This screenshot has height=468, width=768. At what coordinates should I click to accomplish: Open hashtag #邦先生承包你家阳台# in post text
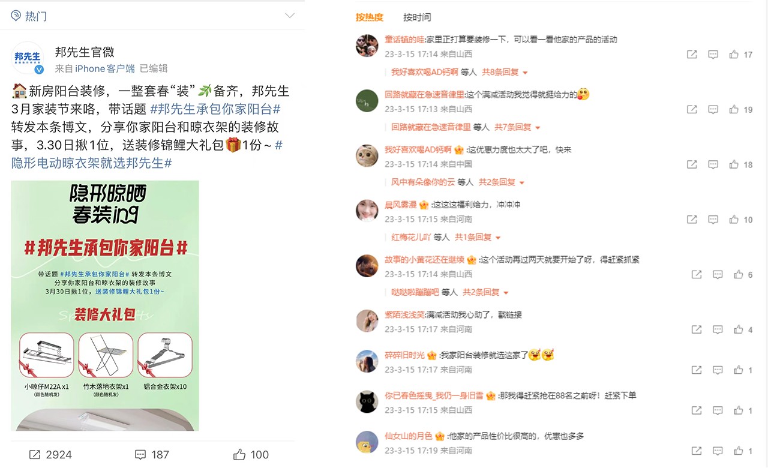pyautogui.click(x=215, y=109)
